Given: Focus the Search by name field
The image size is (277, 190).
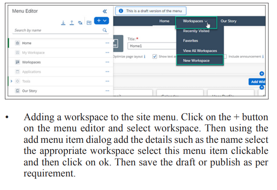Looking at the screenshot, I should click(61, 30).
